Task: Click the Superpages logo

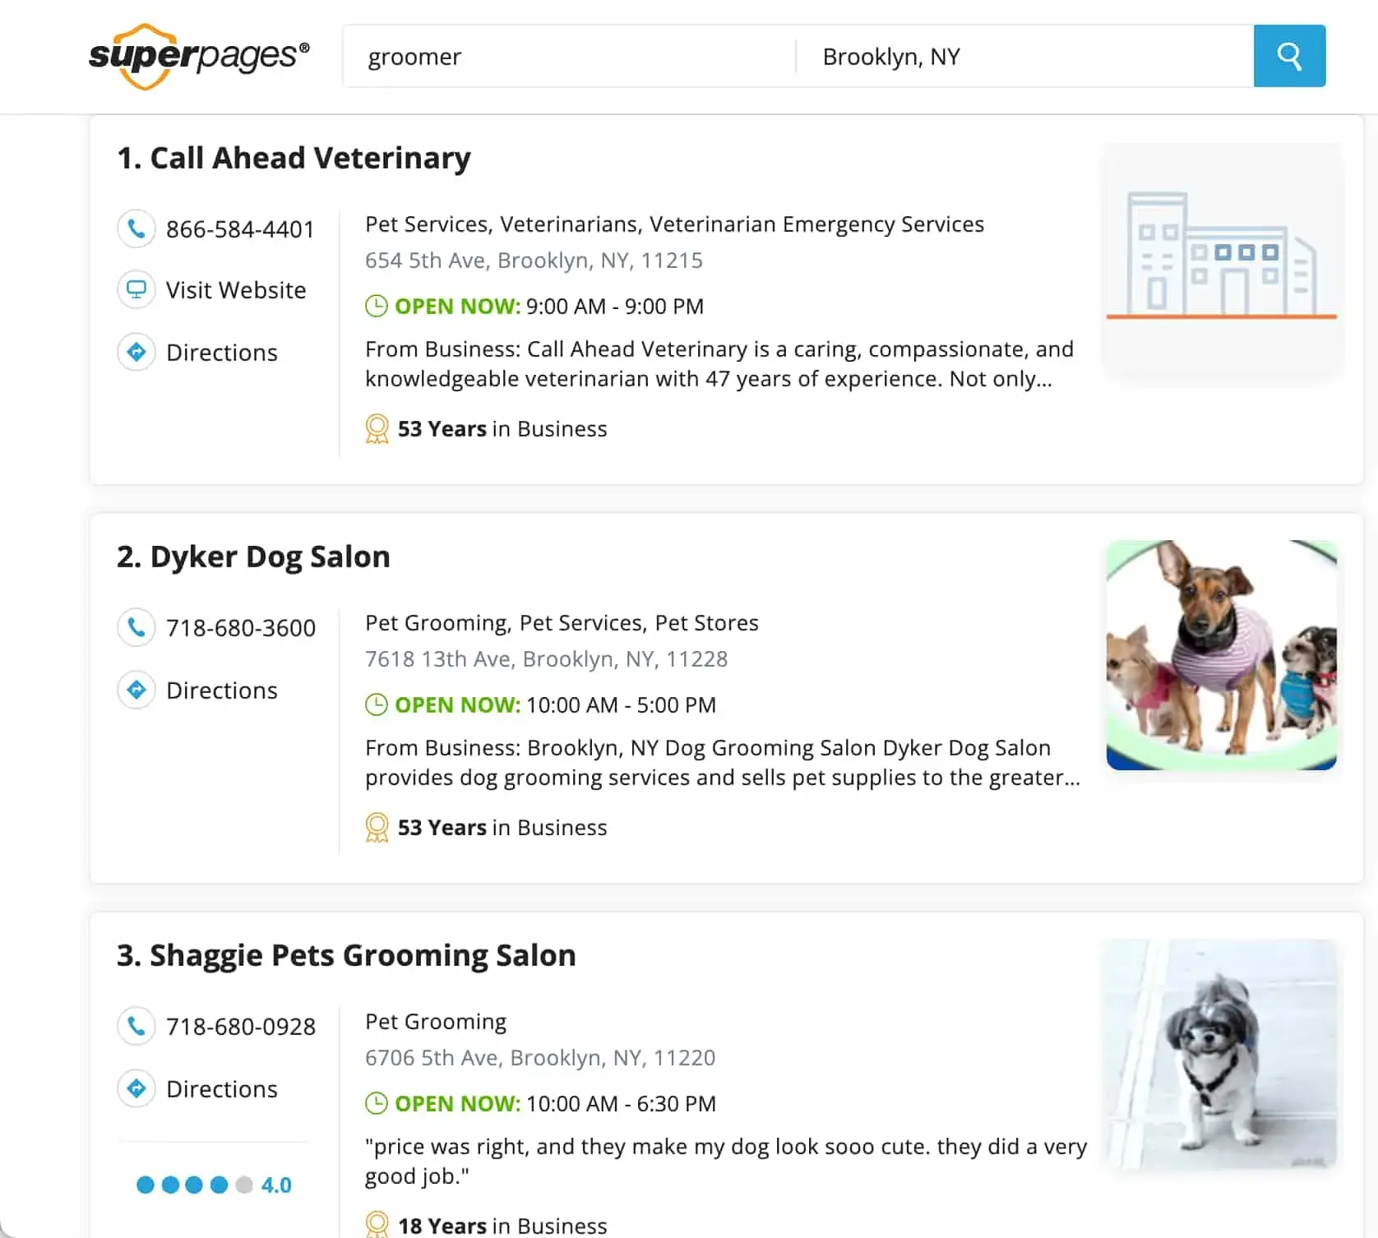Action: 199,56
